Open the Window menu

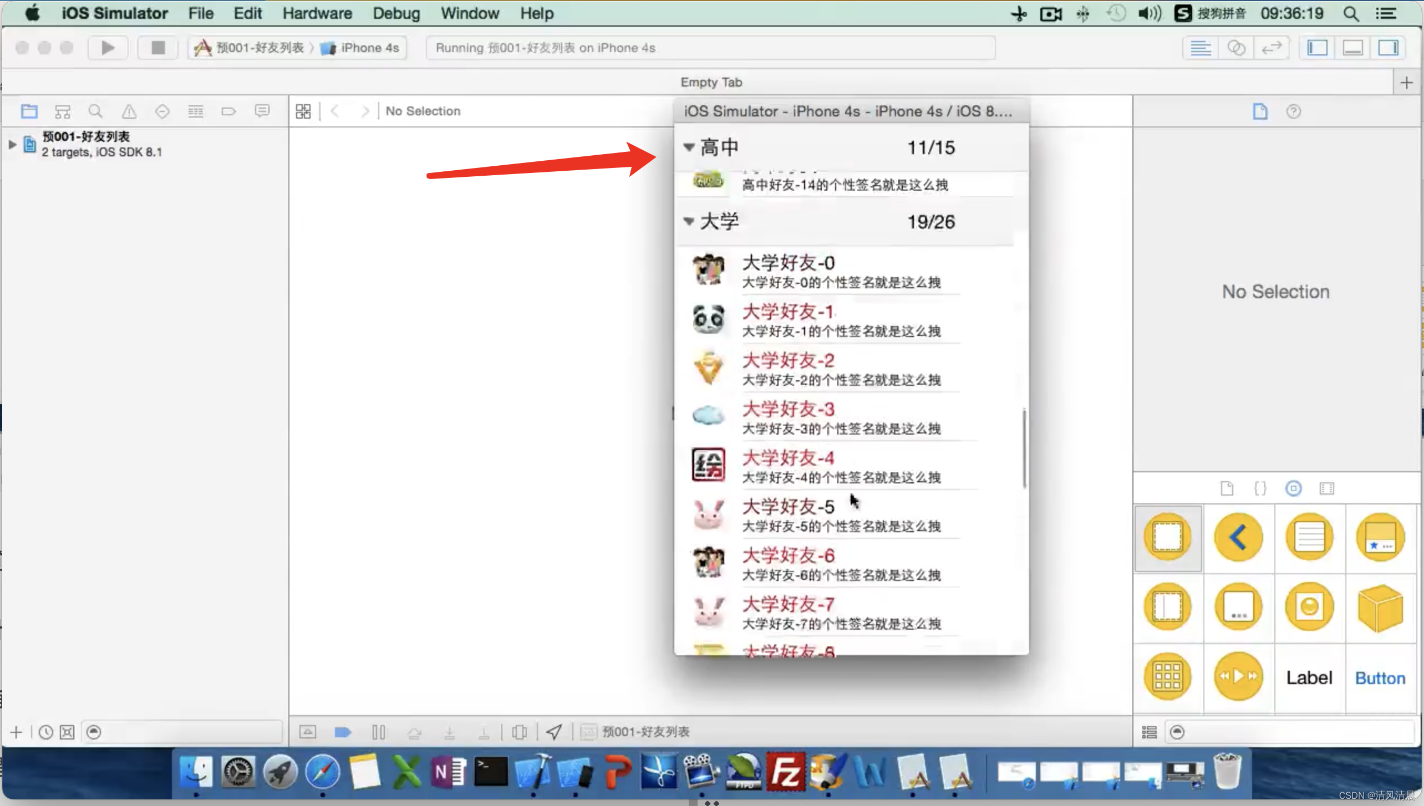click(470, 13)
